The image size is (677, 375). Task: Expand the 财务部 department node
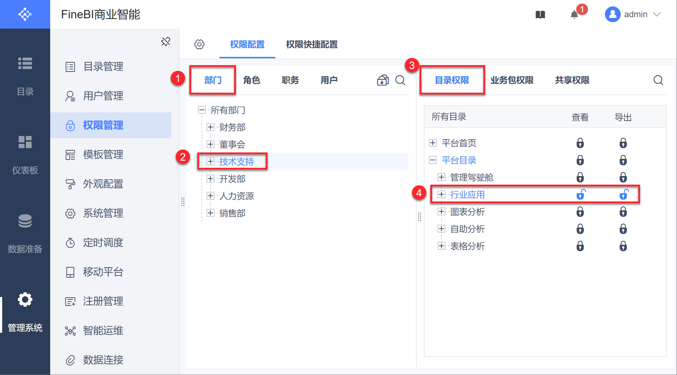tap(210, 127)
